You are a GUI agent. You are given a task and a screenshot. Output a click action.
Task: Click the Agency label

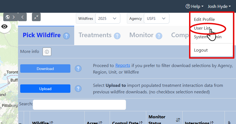tap(135, 18)
